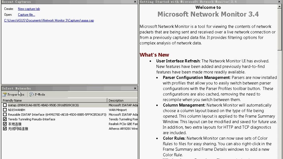Open the recent aaaa.cap capture file
283x159 pixels.
tap(49, 20)
